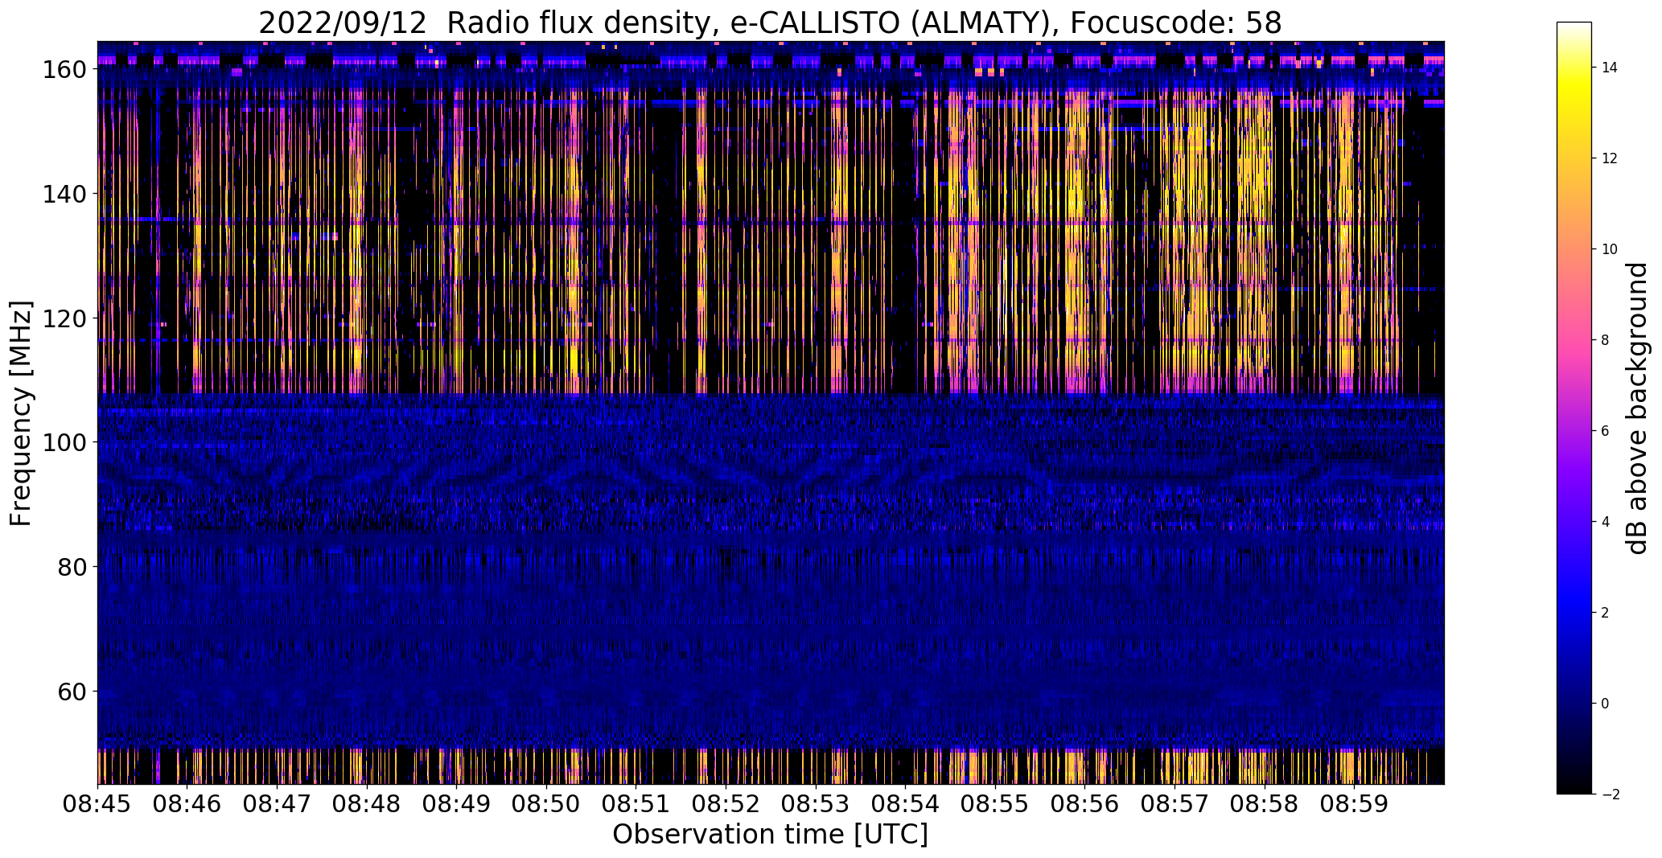This screenshot has width=1662, height=858.
Task: Click the 08:48 time tick label
Action: (x=367, y=803)
